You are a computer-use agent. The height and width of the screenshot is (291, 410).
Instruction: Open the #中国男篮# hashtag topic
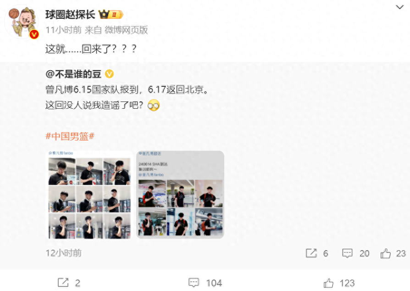(70, 136)
